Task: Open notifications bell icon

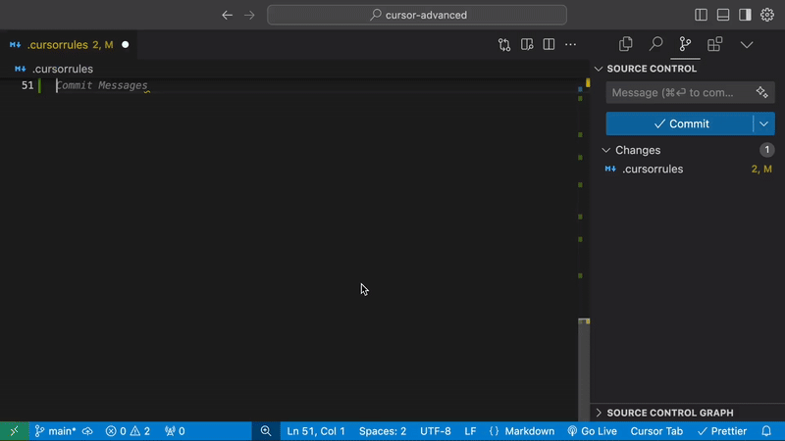Action: point(766,431)
